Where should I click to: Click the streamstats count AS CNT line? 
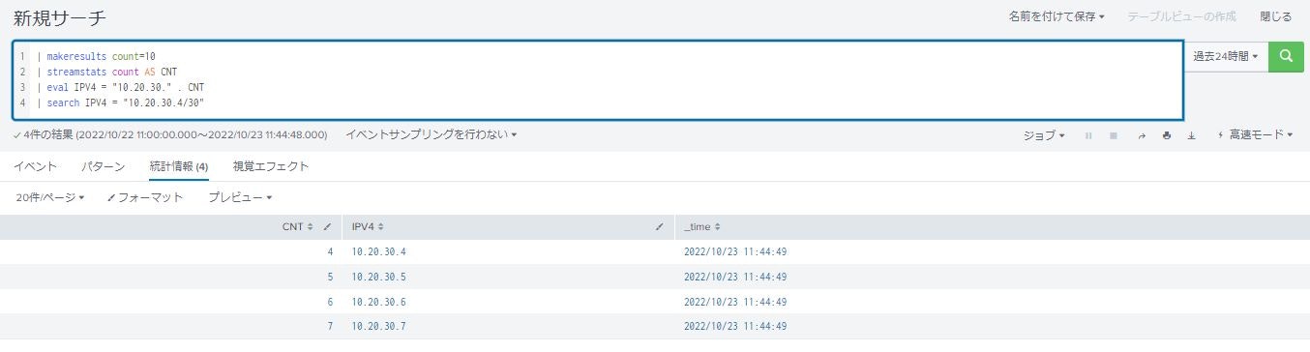(106, 73)
